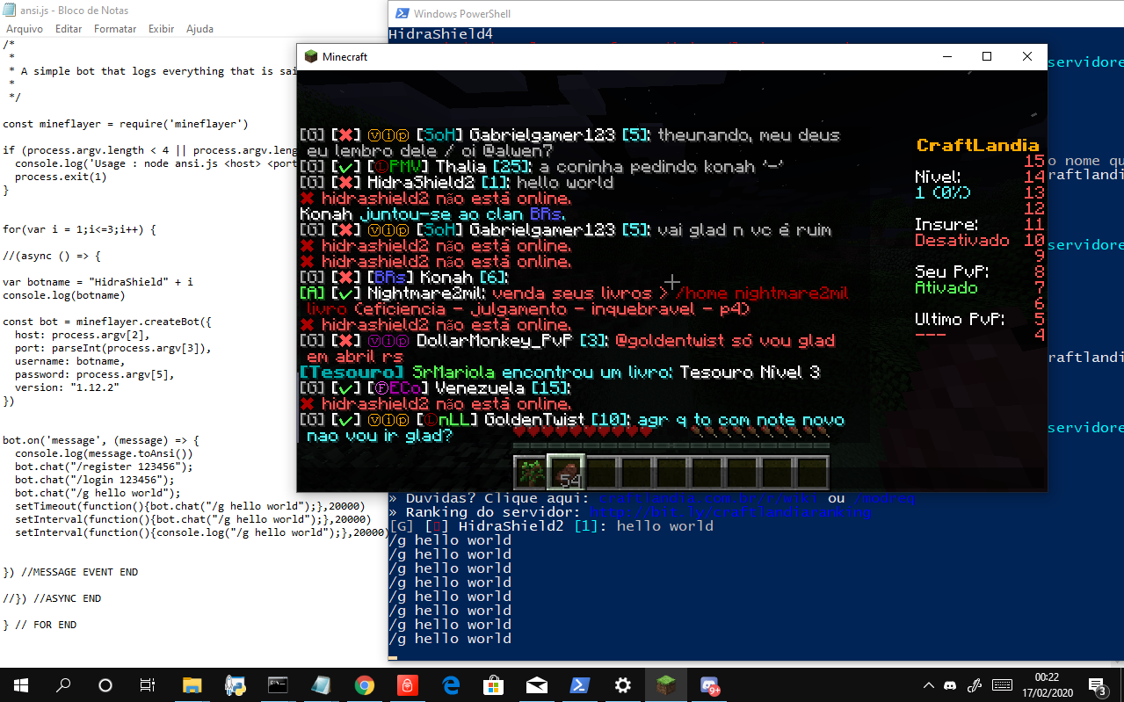Open the Python app in taskbar
This screenshot has width=1124, height=702.
[235, 685]
